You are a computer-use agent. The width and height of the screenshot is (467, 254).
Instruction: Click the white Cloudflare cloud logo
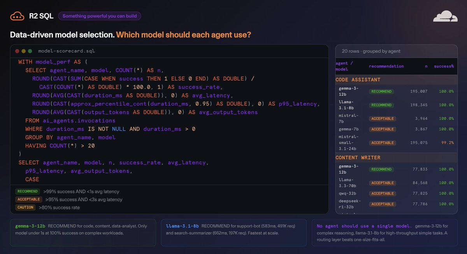pos(445,16)
